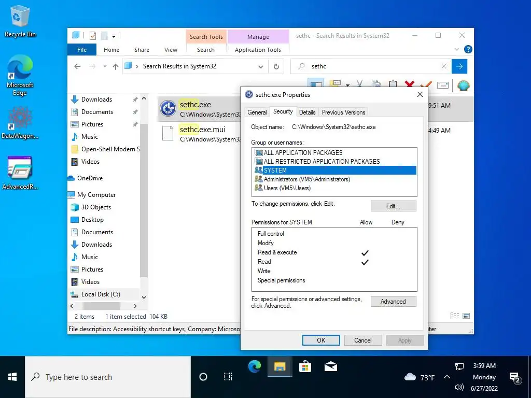This screenshot has width=531, height=398.
Task: Switch to the Previous Versions tab
Action: [x=343, y=112]
